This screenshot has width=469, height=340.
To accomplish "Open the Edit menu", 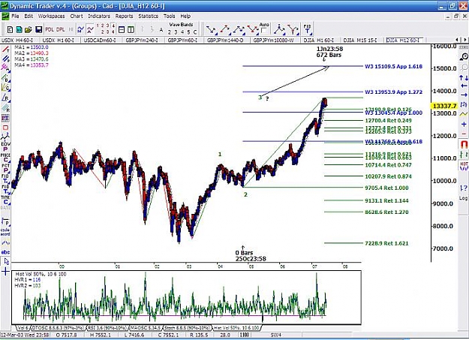I will 29,17.
